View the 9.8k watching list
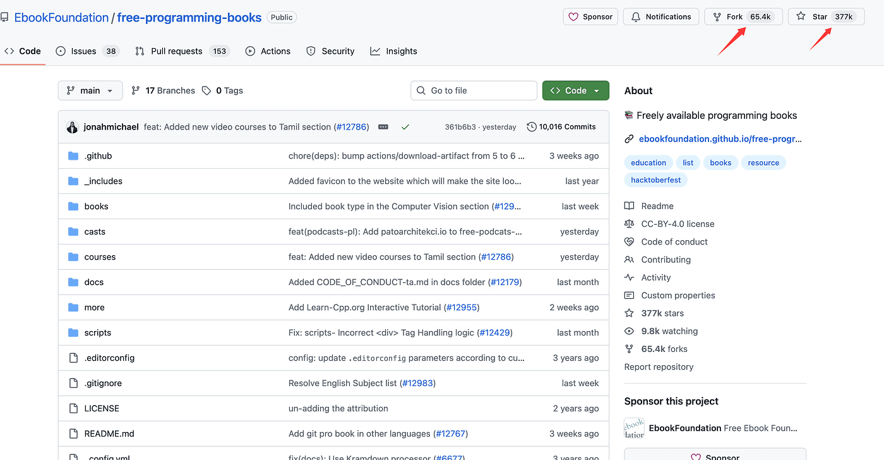This screenshot has height=460, width=884. (669, 331)
